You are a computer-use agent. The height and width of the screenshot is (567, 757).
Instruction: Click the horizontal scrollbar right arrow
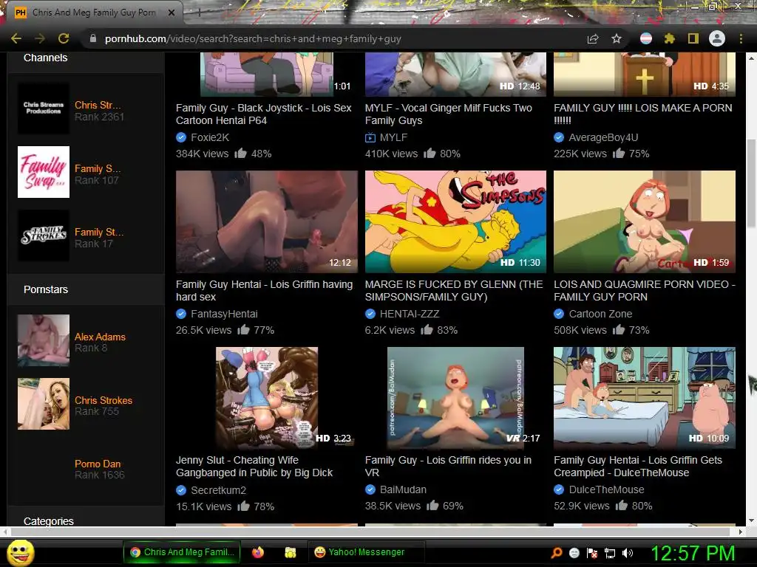(741, 532)
